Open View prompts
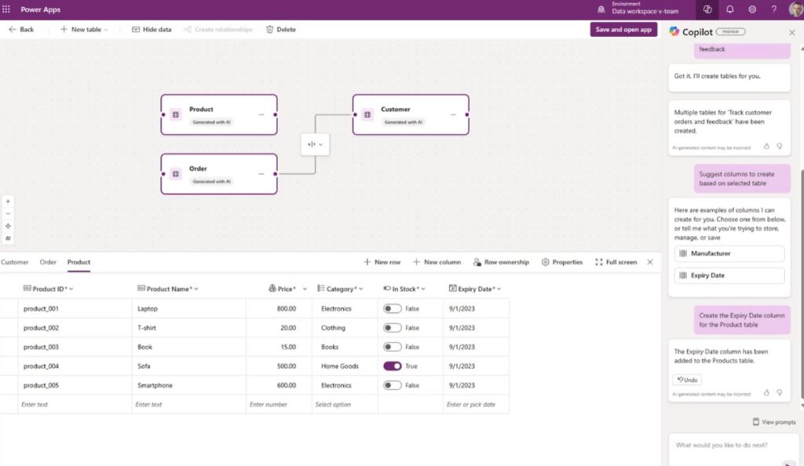 click(774, 422)
